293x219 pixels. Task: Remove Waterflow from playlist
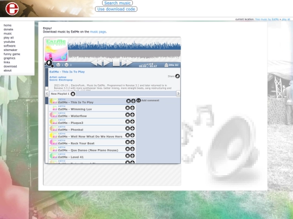(128, 115)
